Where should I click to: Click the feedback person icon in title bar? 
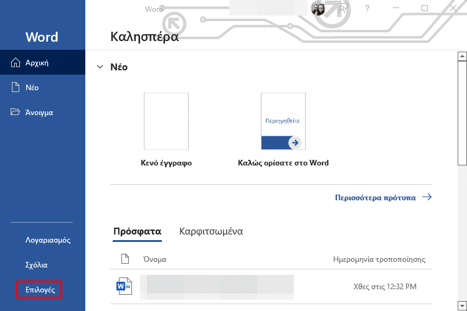343,8
